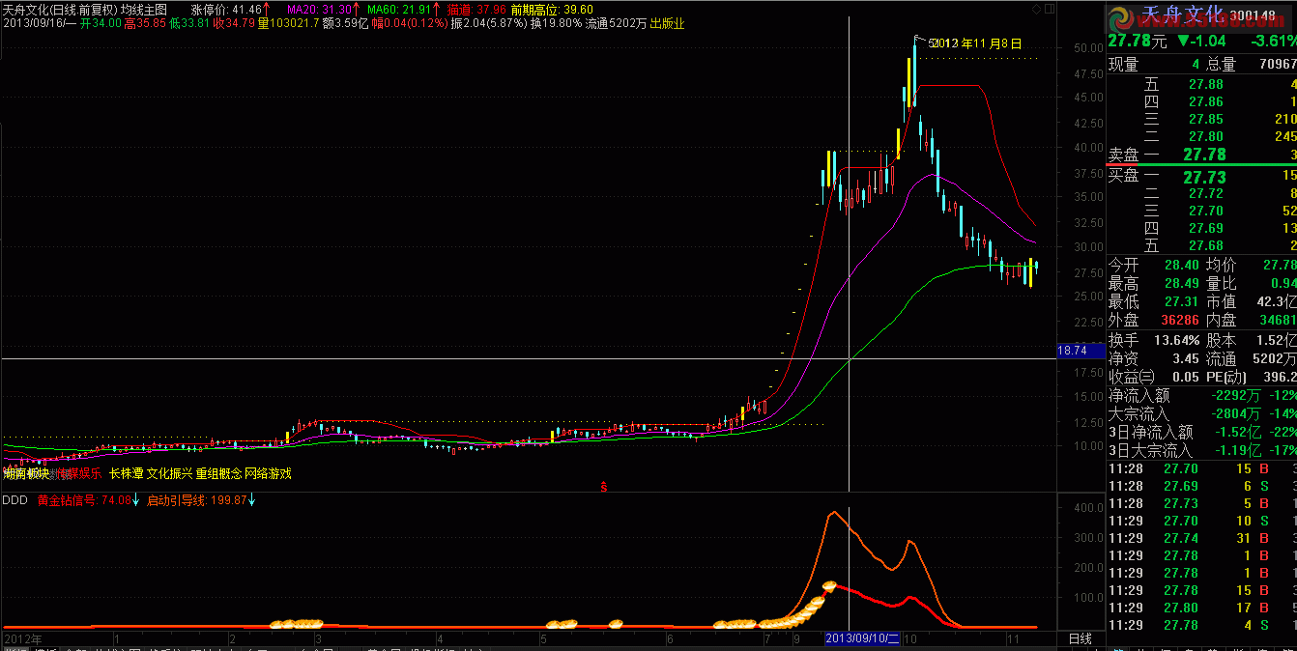Click the MA60 21.91 indicator label
This screenshot has width=1297, height=651.
click(400, 9)
